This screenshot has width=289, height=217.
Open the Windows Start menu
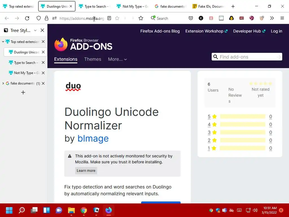[9, 210]
